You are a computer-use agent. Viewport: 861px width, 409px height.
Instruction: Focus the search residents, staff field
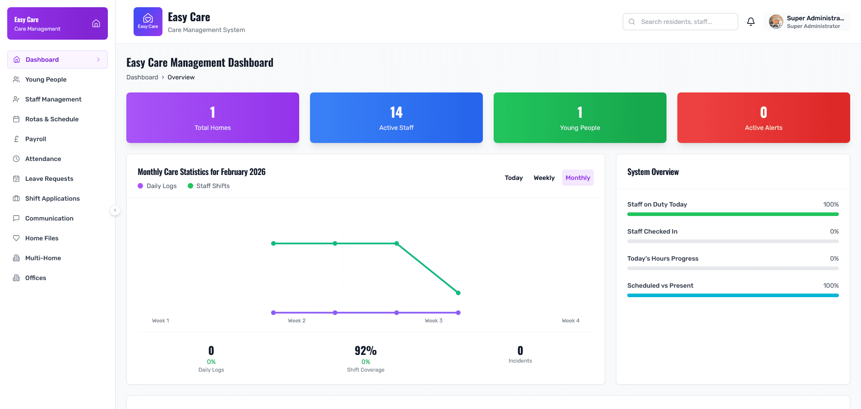(x=680, y=22)
